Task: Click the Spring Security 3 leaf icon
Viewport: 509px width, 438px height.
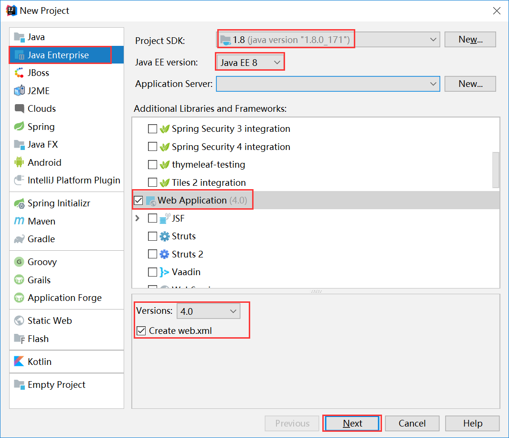Action: [165, 129]
